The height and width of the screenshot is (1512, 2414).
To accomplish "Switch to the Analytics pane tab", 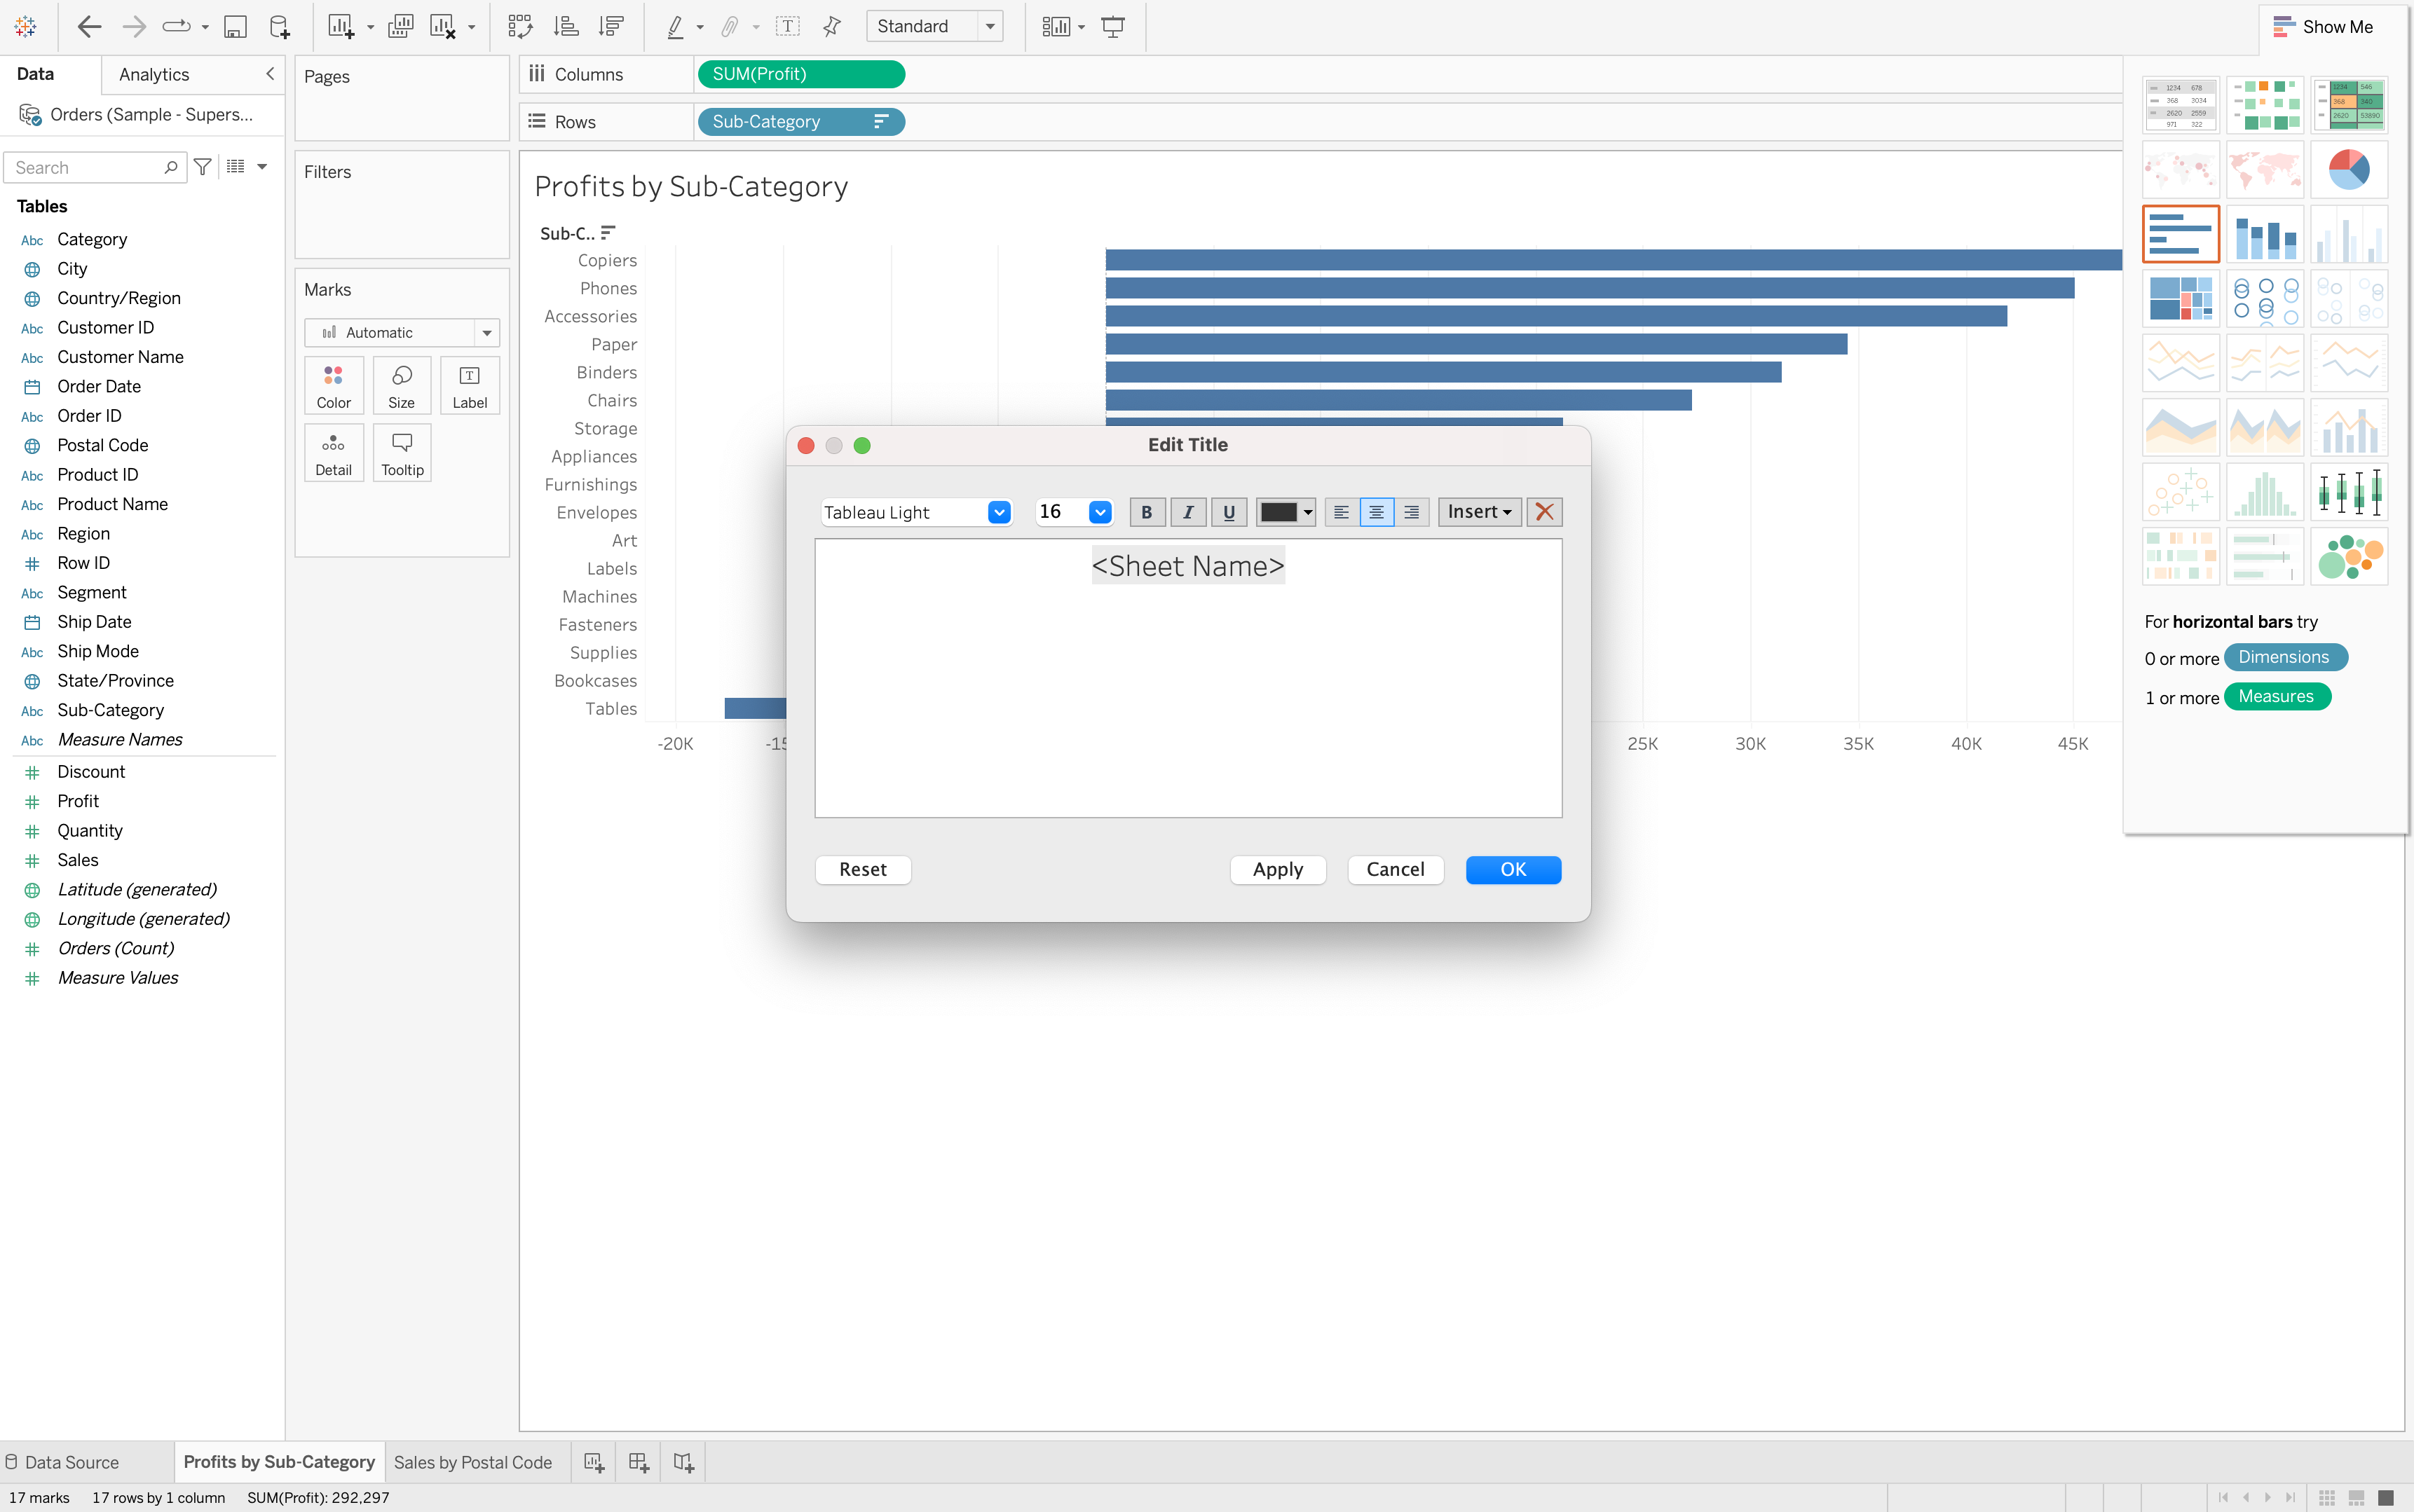I will coord(154,74).
